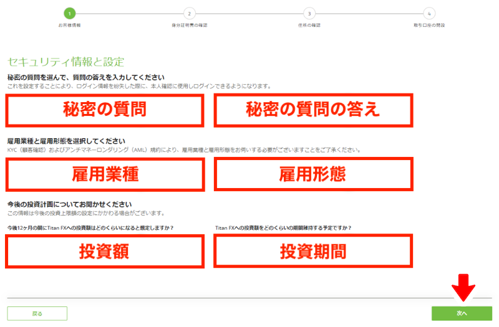
Task: Select the 住所の確認 step label
Action: (309, 25)
